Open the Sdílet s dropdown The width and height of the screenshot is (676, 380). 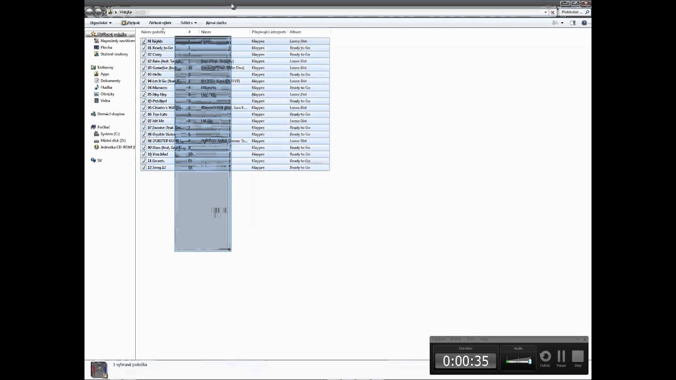(189, 23)
